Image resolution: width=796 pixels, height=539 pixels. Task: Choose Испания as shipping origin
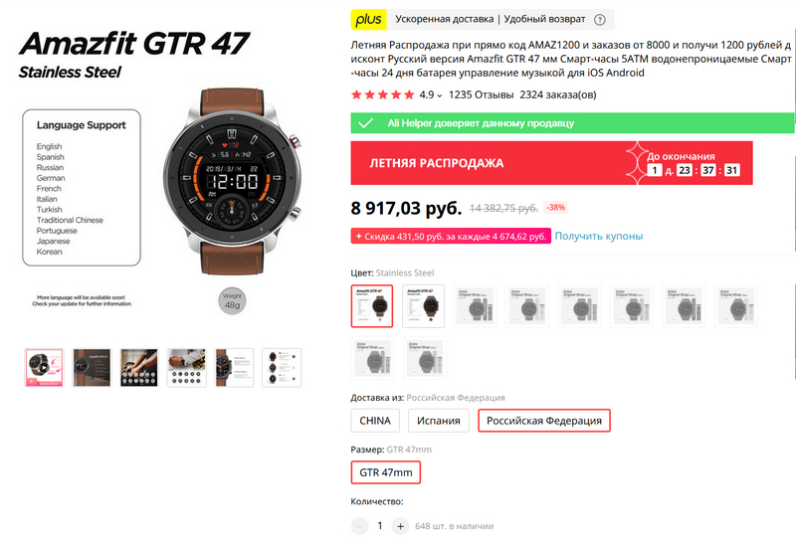pos(439,421)
